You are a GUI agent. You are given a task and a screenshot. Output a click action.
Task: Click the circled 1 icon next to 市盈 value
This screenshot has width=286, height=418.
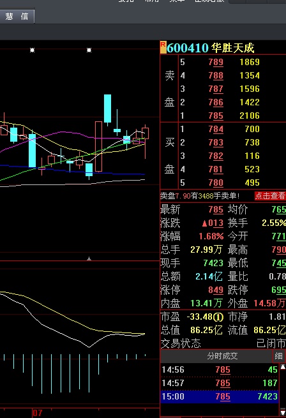tap(218, 317)
